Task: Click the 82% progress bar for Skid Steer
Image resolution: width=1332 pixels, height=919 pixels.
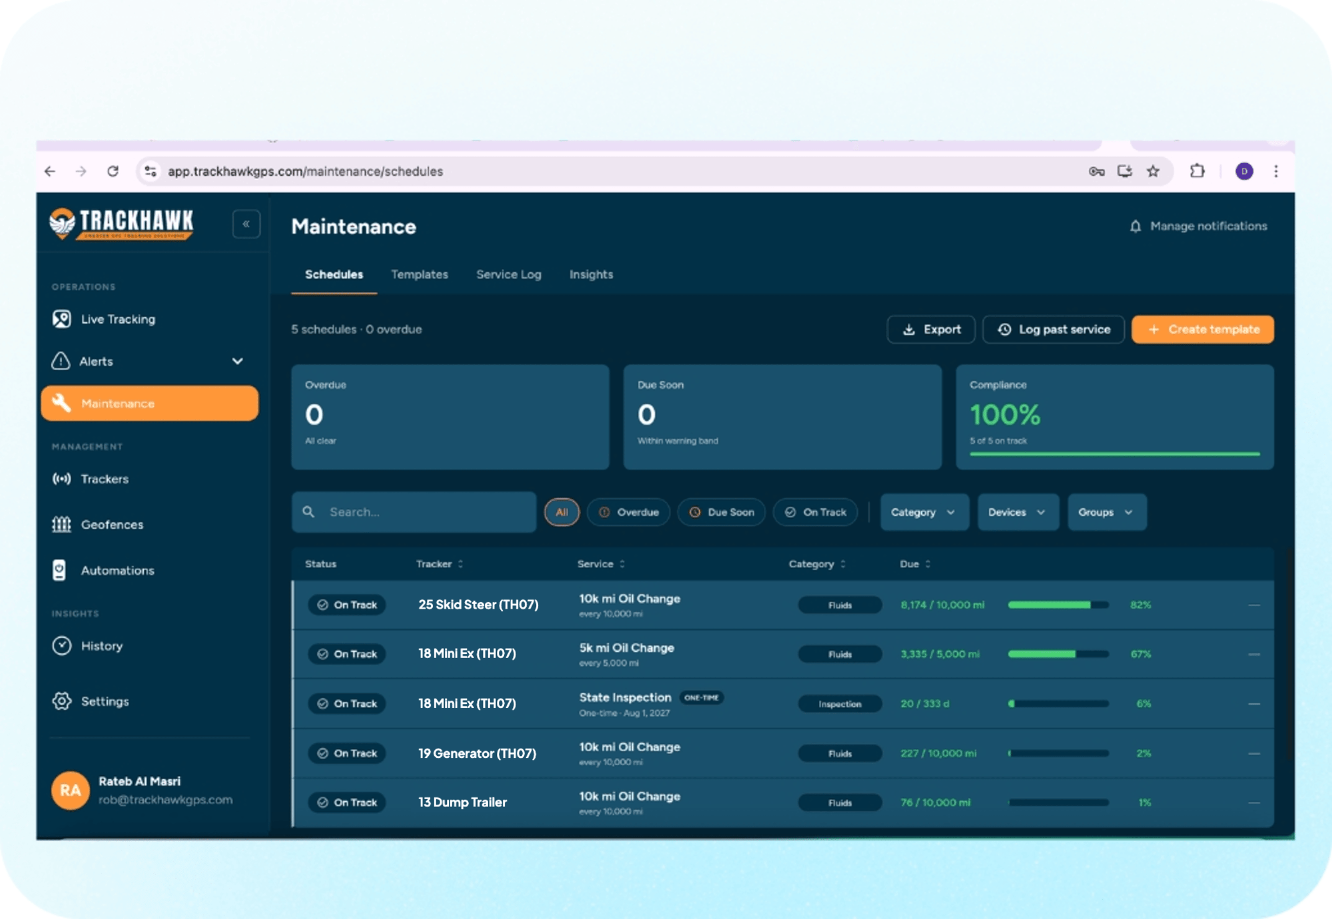Action: tap(1058, 605)
